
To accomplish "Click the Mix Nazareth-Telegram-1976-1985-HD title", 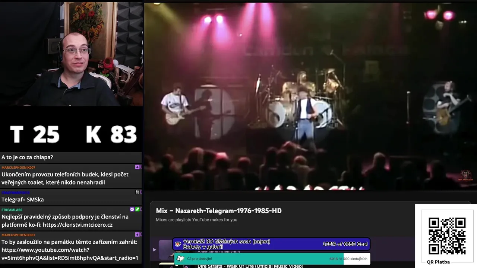I will [x=219, y=211].
